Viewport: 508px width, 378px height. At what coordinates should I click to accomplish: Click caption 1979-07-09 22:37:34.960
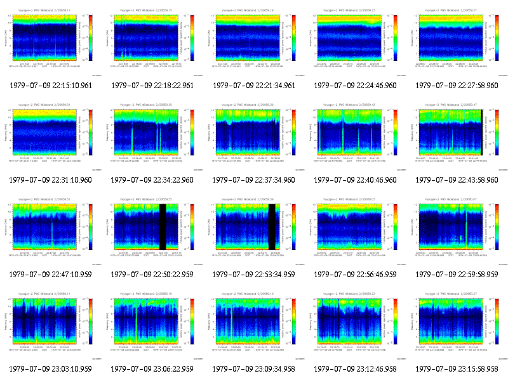253,180
